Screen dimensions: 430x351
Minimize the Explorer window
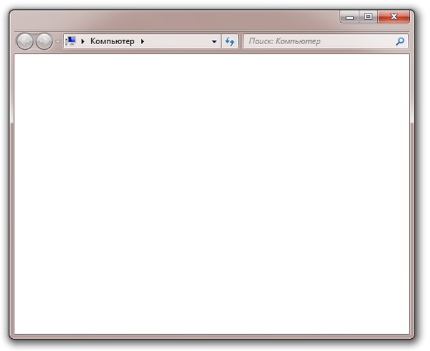click(x=350, y=17)
